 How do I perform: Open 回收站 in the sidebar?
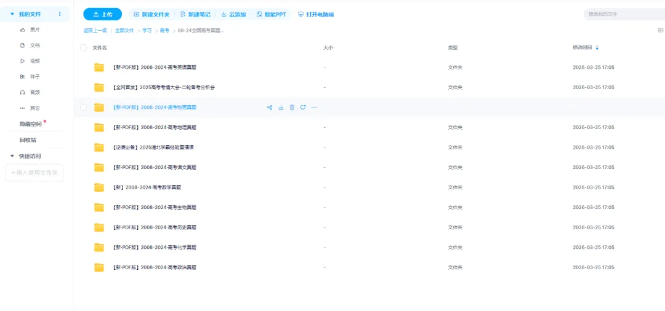pos(28,140)
